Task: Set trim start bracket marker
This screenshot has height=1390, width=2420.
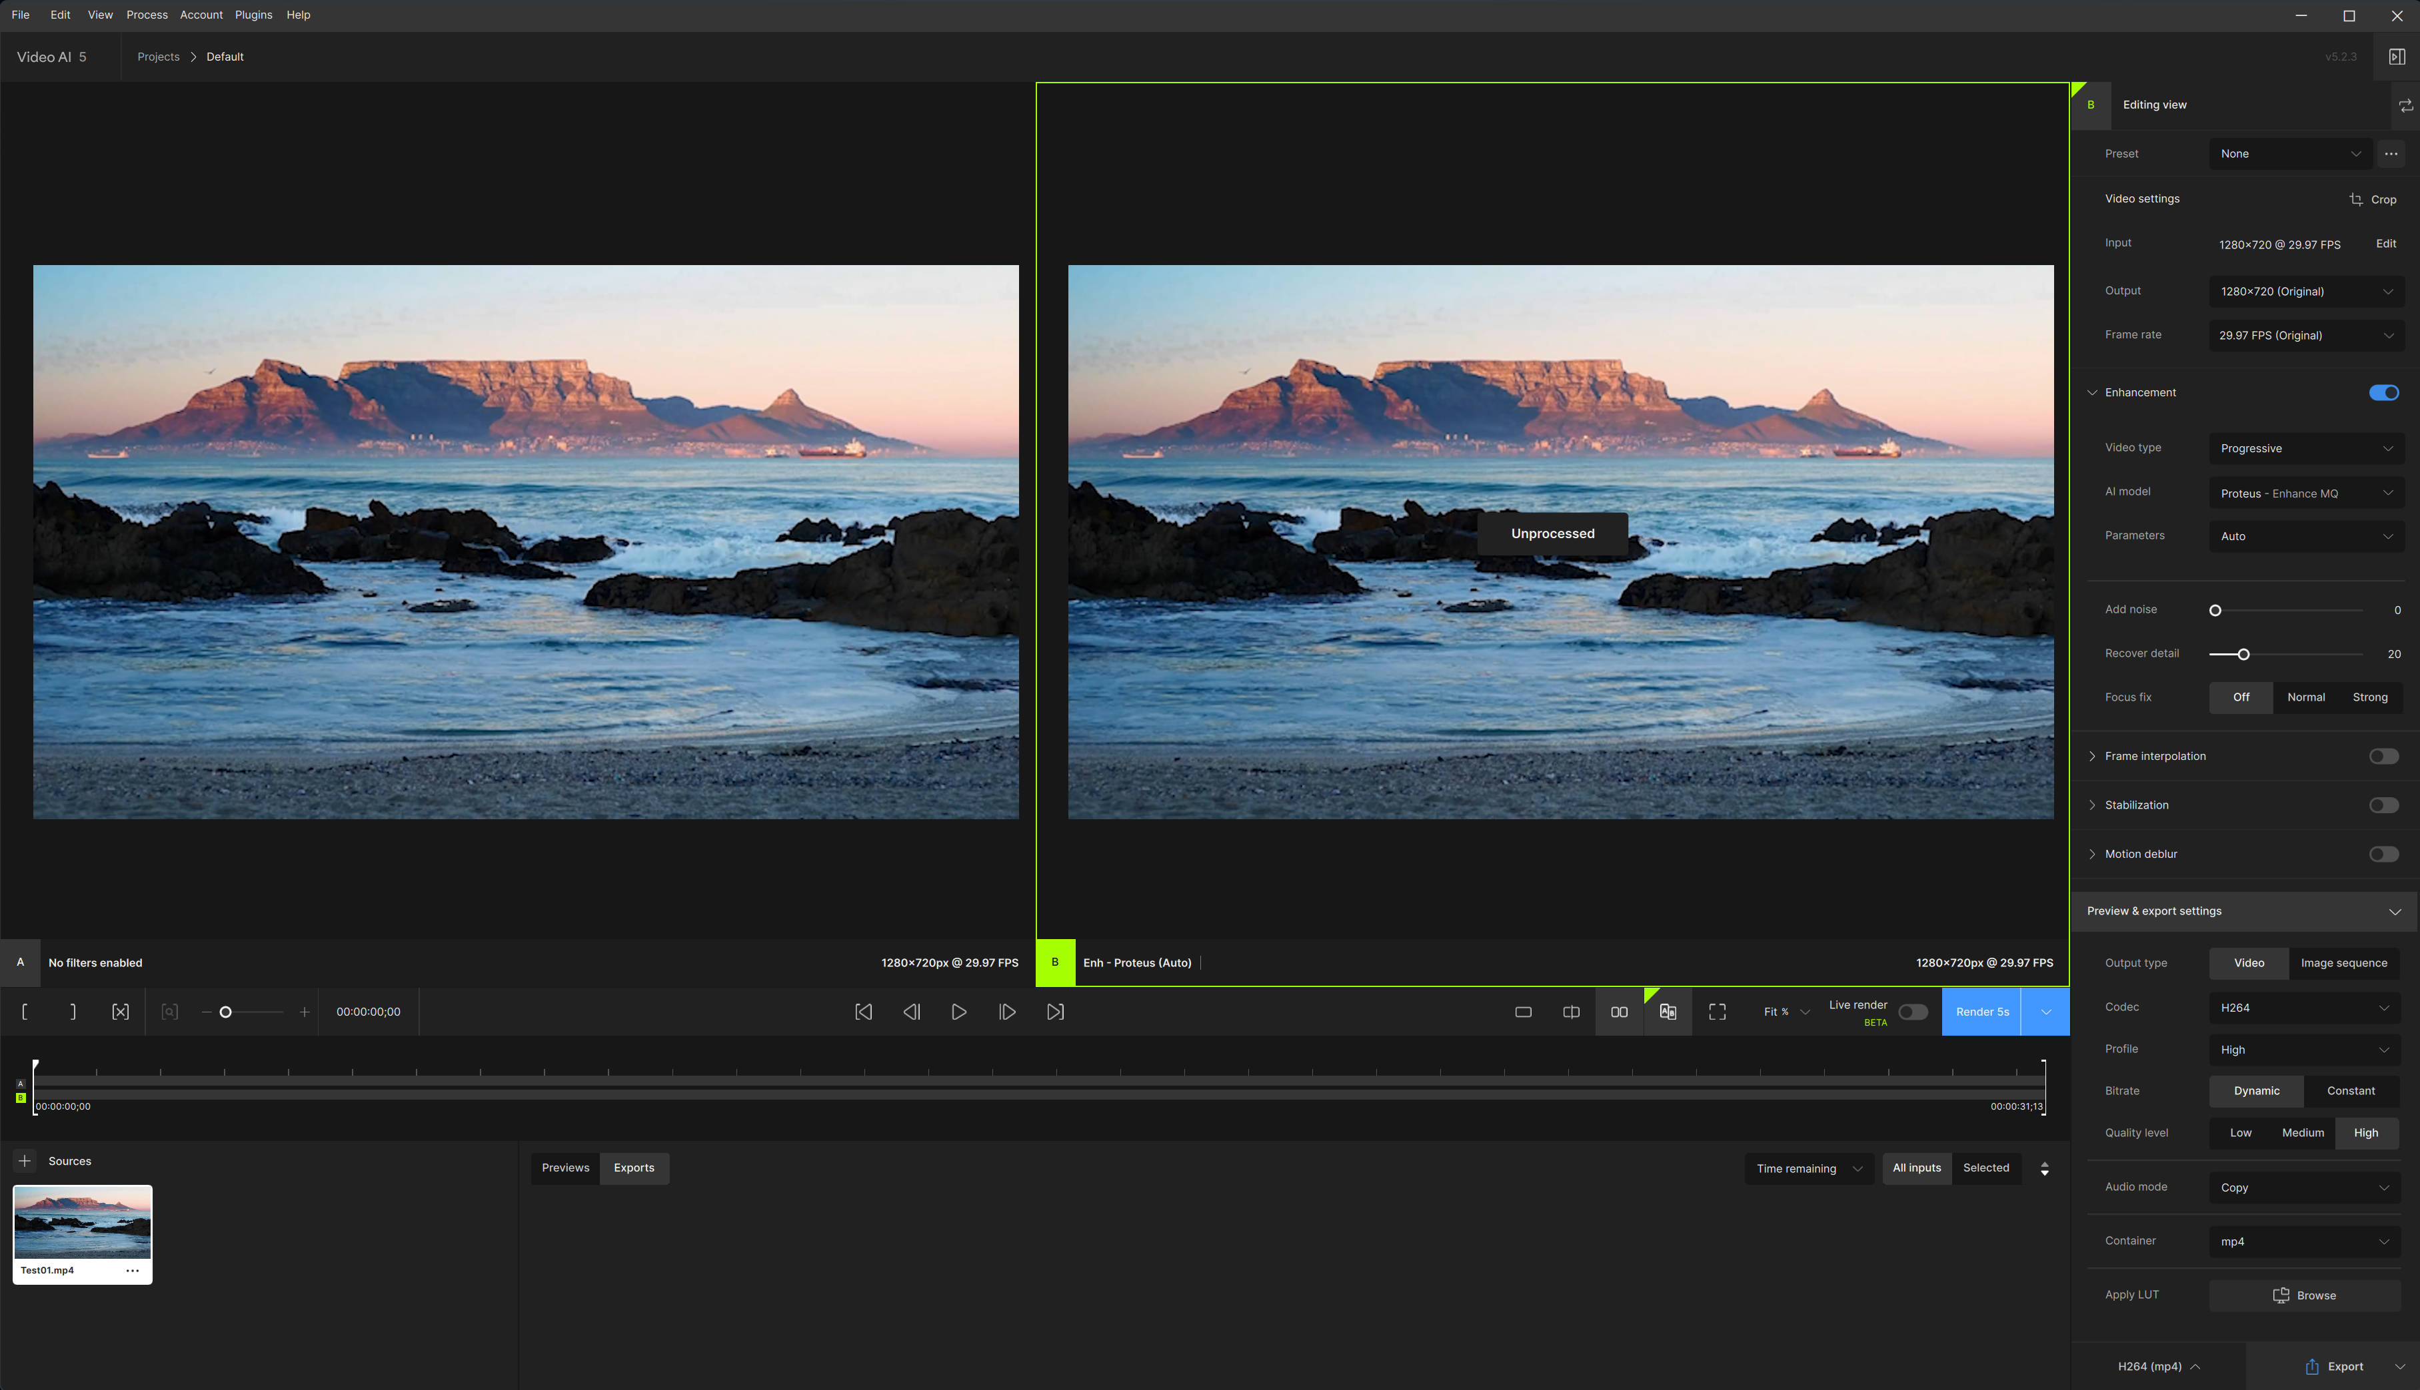Action: tap(25, 1012)
